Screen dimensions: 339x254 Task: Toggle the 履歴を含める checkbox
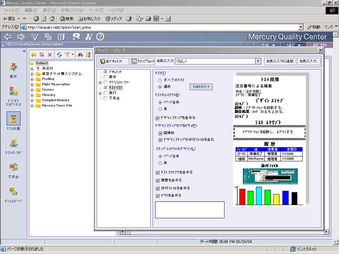tap(158, 181)
